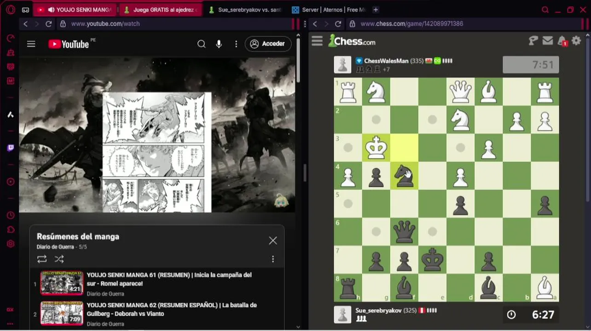Close the Resúmenes del manga playlist panel

[x=273, y=240]
